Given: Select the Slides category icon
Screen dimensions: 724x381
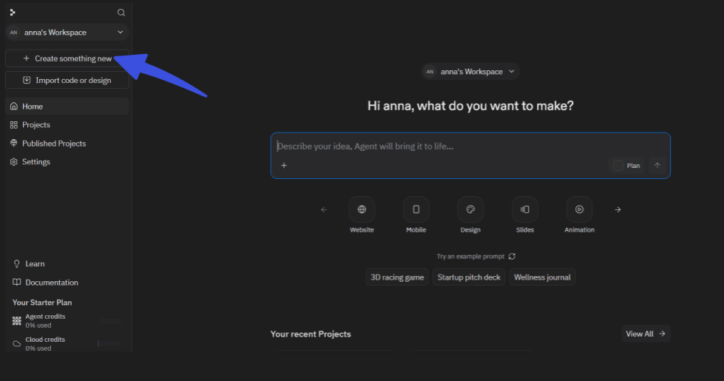Looking at the screenshot, I should pyautogui.click(x=525, y=209).
